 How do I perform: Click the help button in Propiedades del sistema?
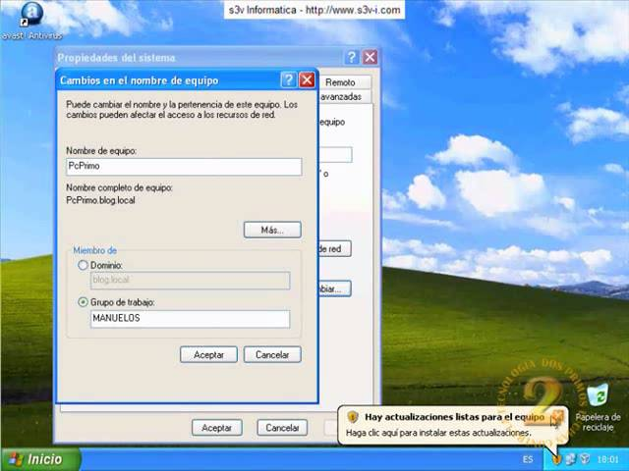click(352, 57)
